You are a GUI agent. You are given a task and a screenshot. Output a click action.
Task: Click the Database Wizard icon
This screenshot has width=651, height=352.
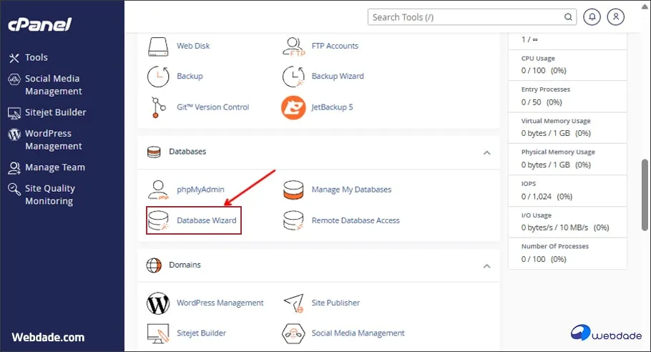(x=158, y=220)
